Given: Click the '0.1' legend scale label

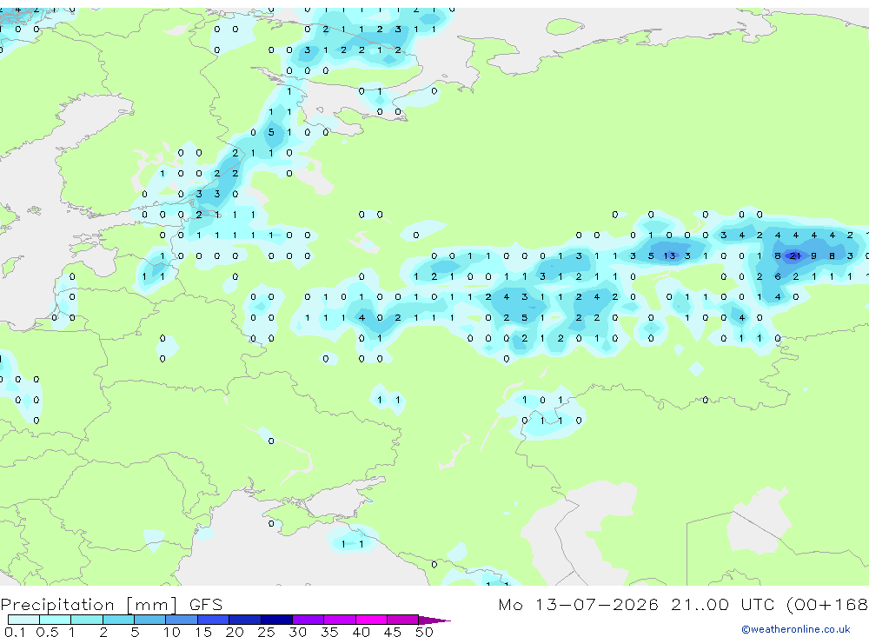Looking at the screenshot, I should tap(15, 632).
